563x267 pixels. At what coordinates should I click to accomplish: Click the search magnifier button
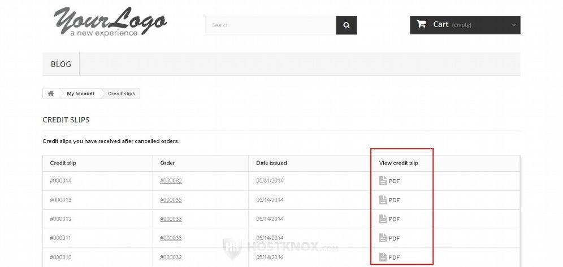[x=346, y=25]
